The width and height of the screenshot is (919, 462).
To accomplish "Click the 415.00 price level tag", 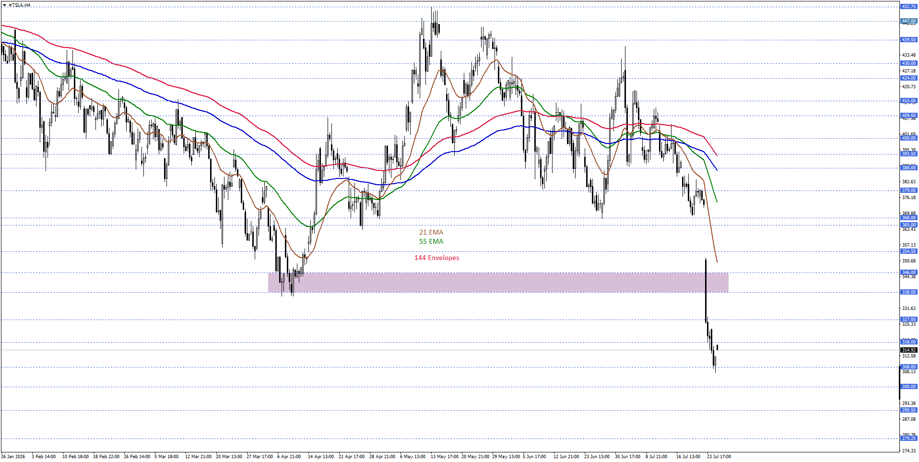I will tap(909, 101).
